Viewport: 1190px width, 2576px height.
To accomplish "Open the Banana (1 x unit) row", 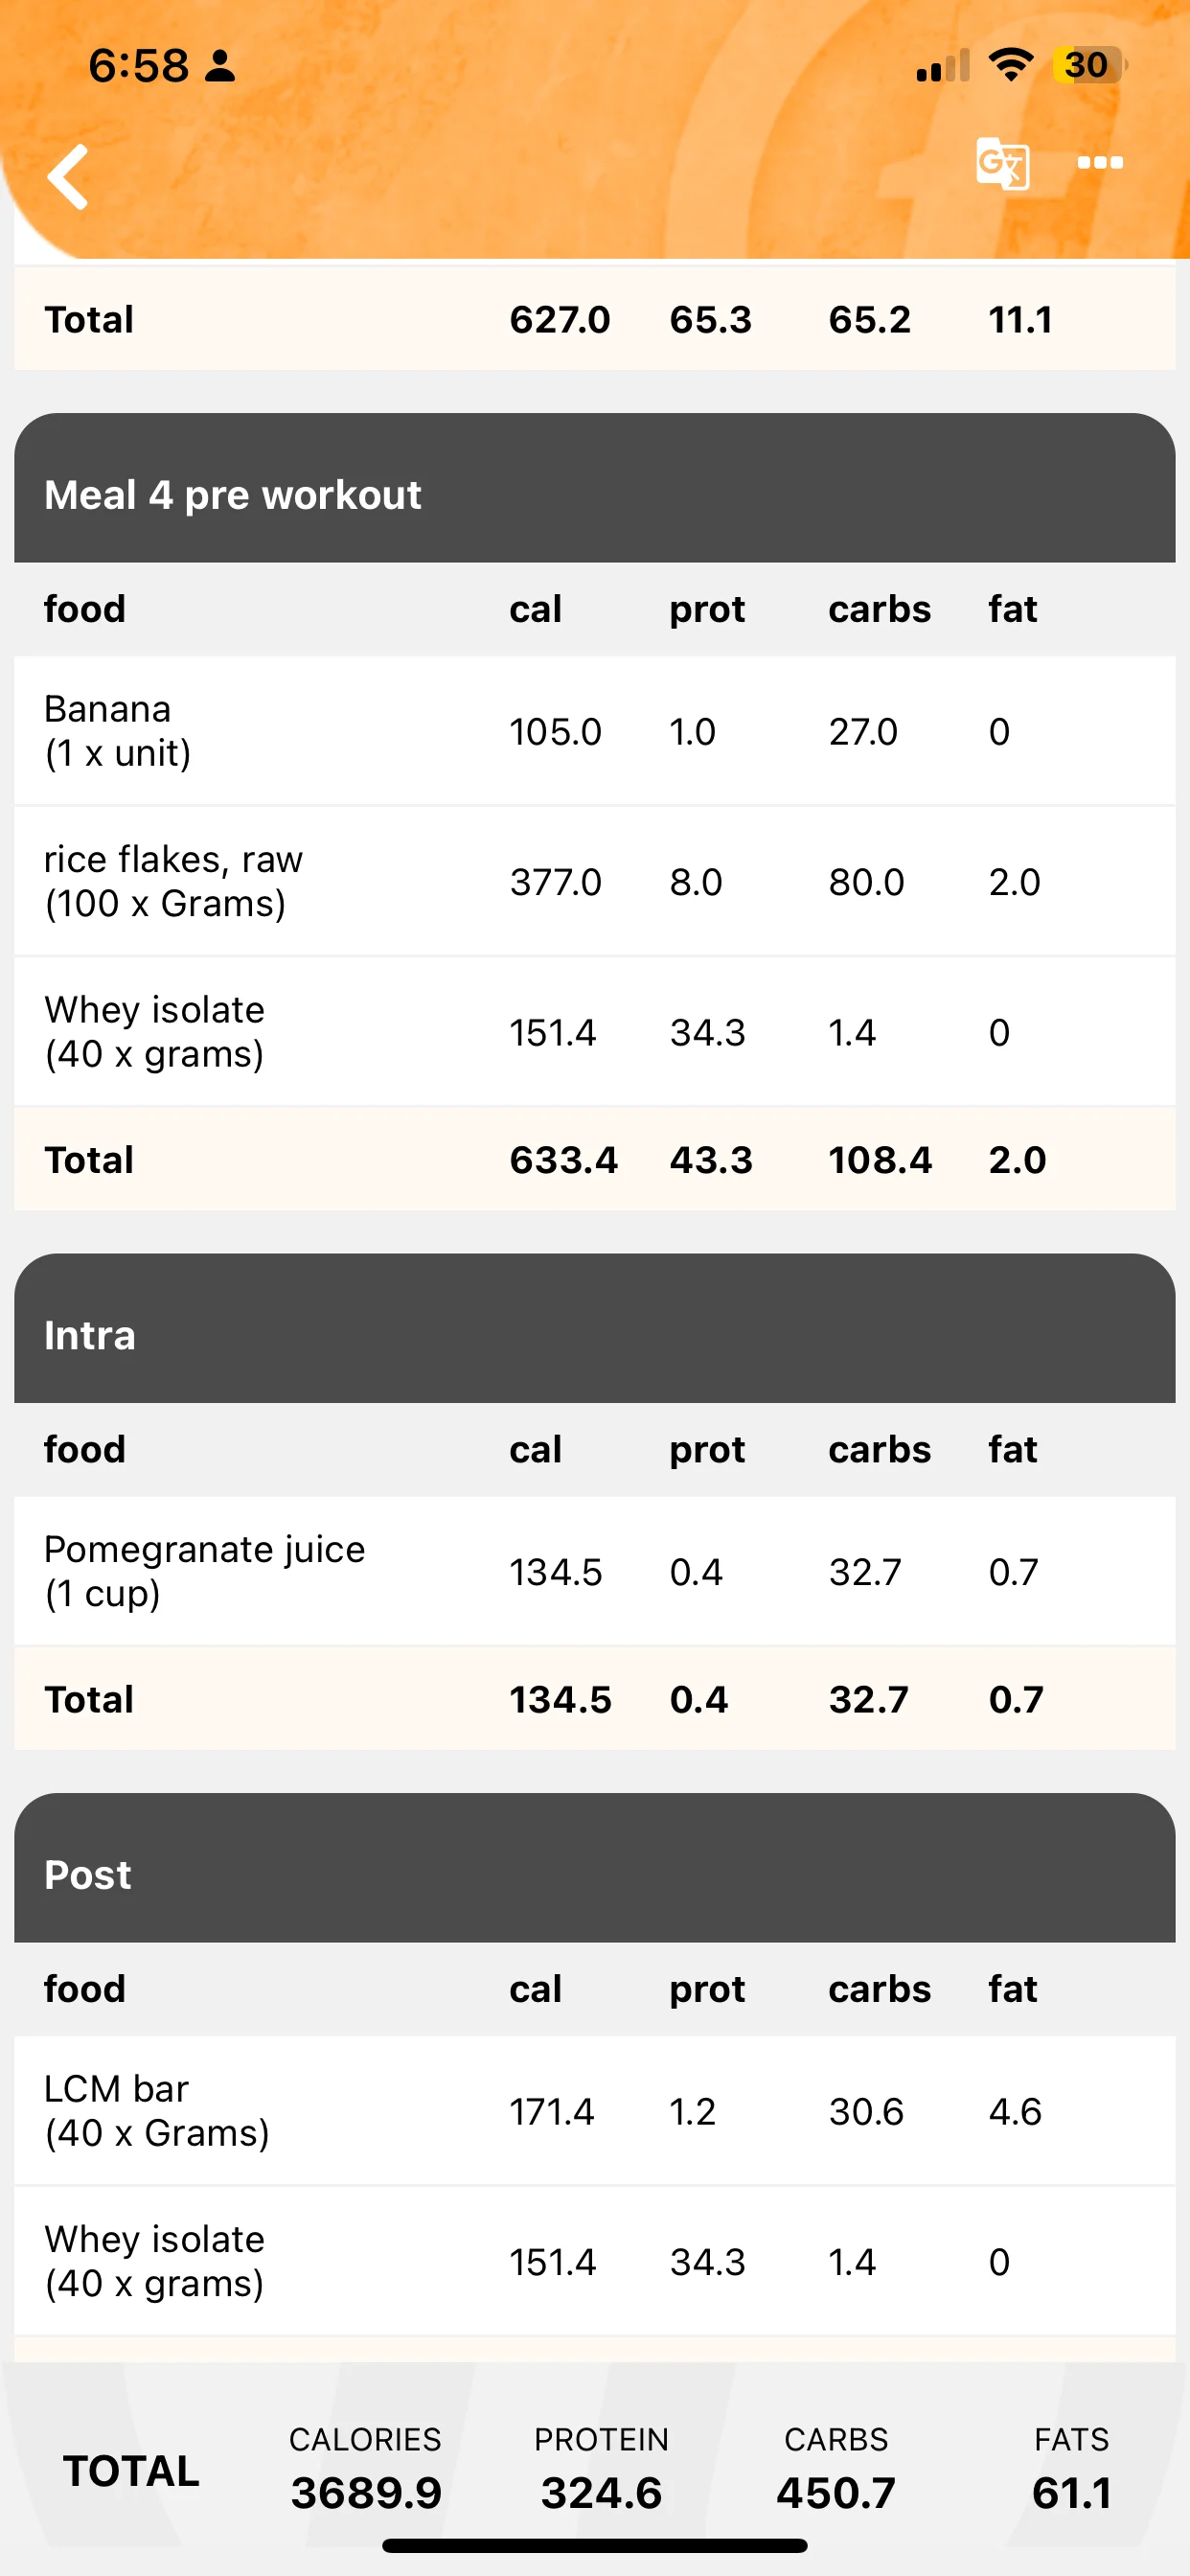I will 595,731.
